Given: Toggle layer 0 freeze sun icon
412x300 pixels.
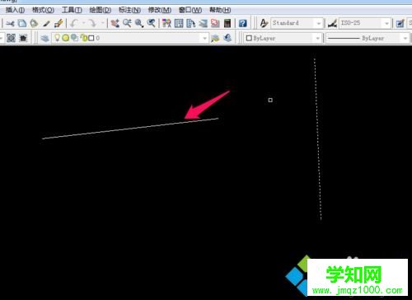Looking at the screenshot, I should coord(66,38).
